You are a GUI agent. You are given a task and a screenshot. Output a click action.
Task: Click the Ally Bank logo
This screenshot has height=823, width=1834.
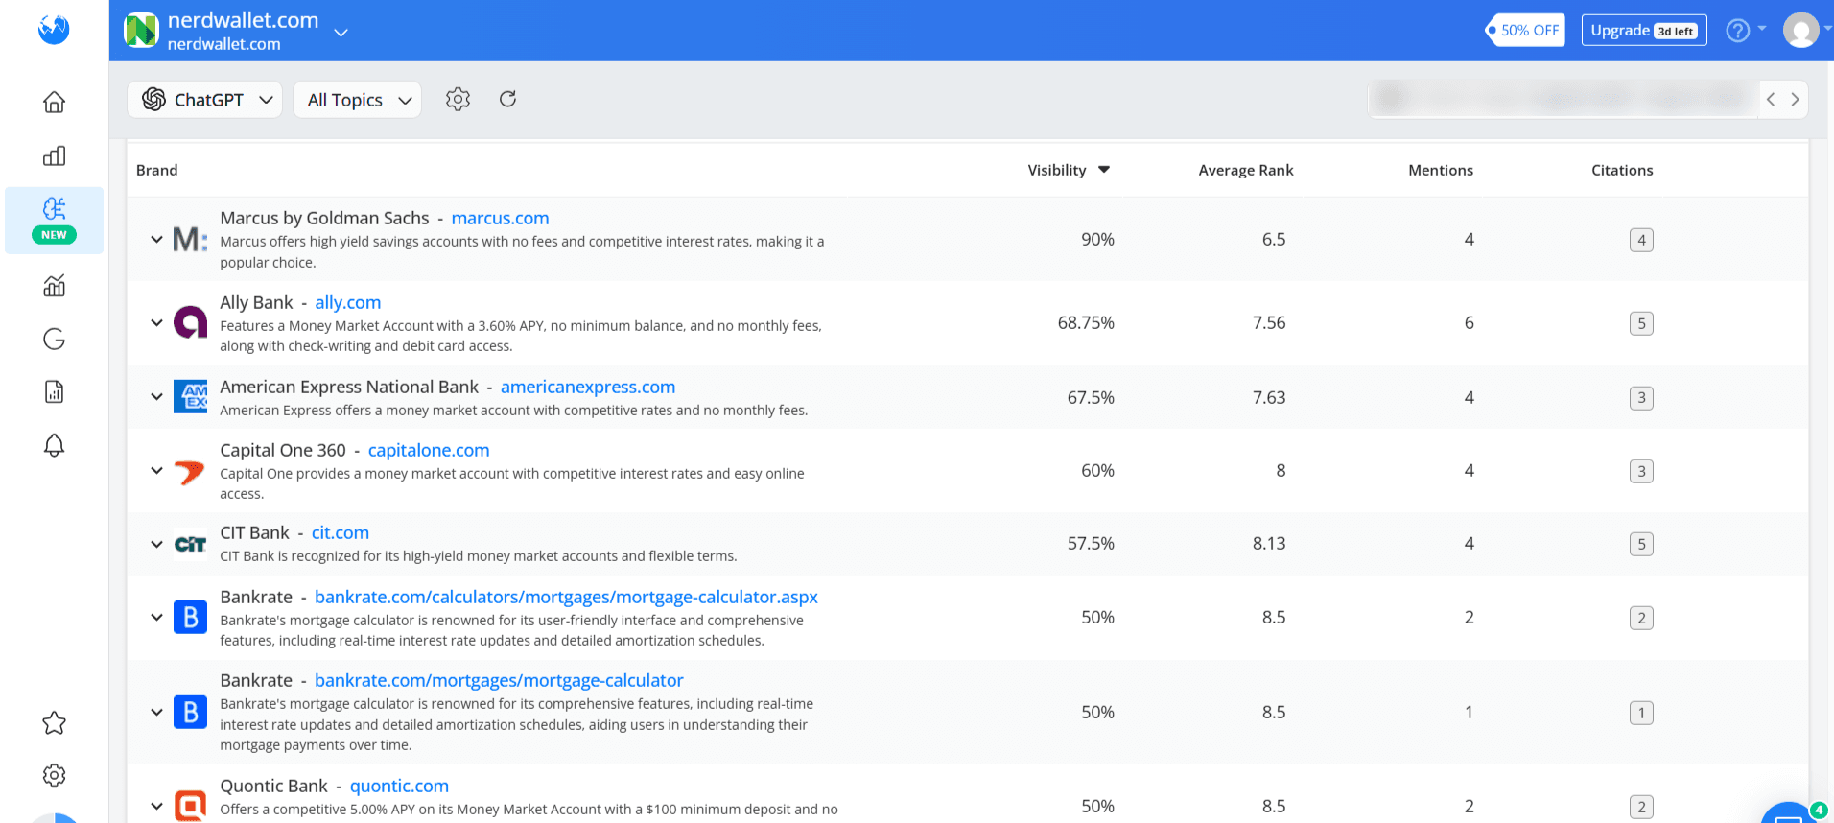click(x=190, y=322)
